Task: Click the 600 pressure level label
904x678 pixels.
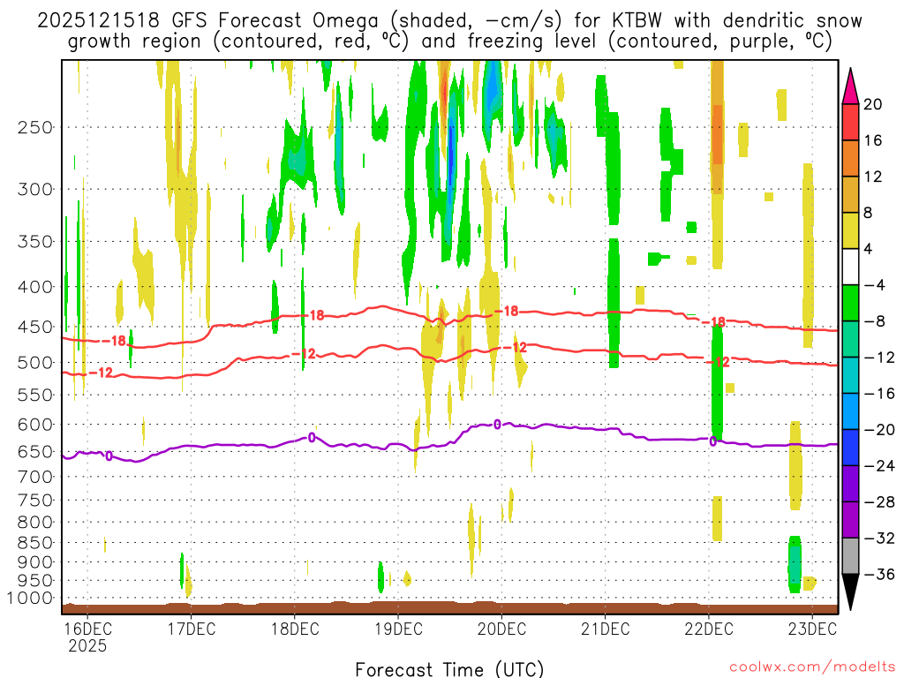Action: point(35,425)
